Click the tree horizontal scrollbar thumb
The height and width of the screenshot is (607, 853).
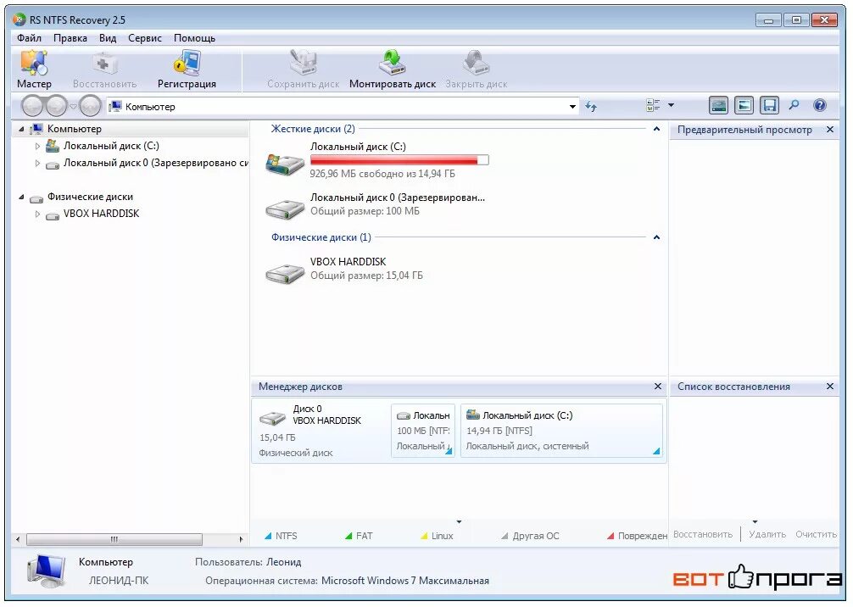(114, 539)
